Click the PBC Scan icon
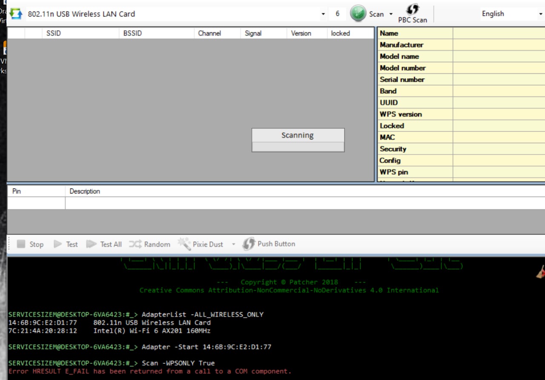545x380 pixels. 413,9
